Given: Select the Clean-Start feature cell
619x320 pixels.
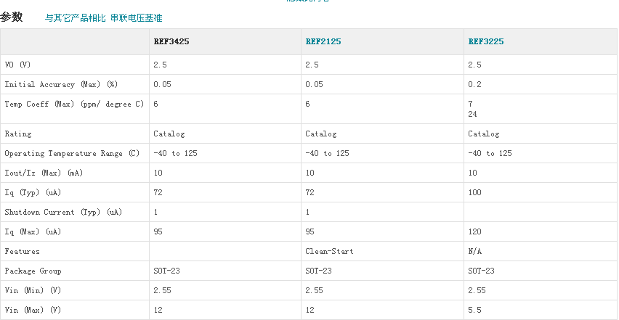Looking at the screenshot, I should pyautogui.click(x=329, y=251).
